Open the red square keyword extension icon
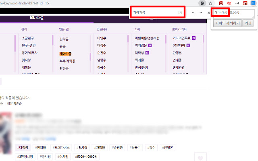Image resolution: width=258 pixels, height=161 pixels. point(245,3)
